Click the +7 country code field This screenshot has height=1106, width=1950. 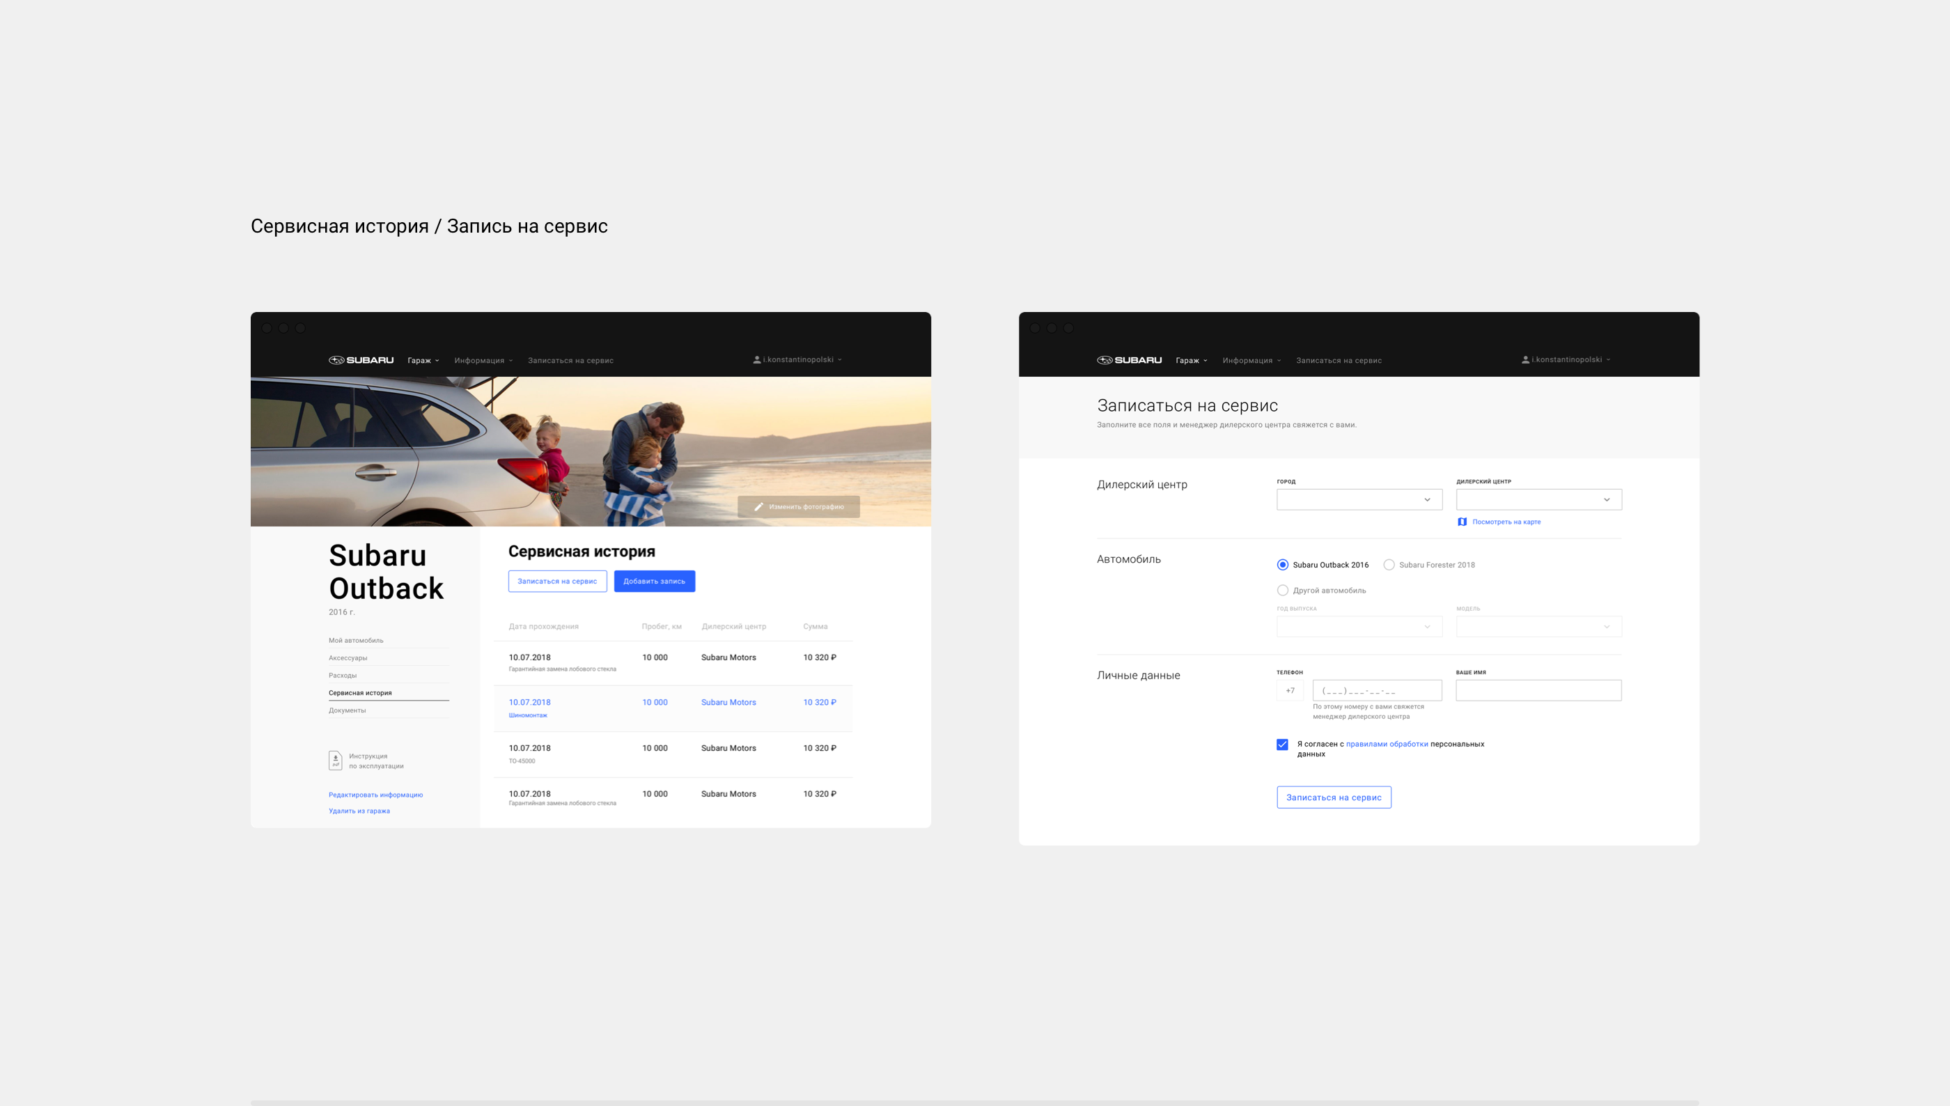click(x=1290, y=690)
